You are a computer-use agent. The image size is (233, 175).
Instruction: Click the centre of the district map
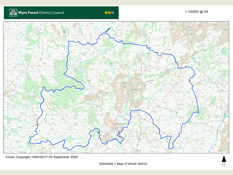[x=116, y=87]
